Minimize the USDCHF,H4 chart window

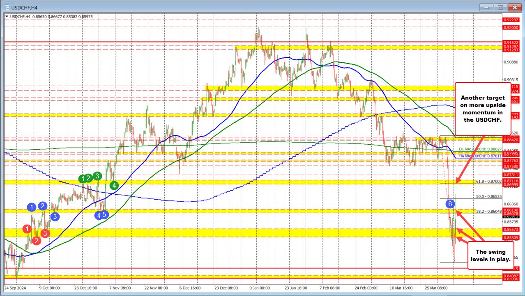coord(488,7)
